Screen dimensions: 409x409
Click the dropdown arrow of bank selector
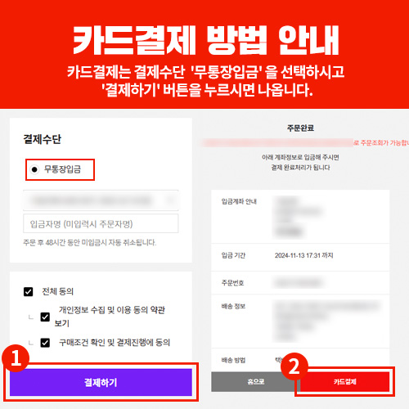pyautogui.click(x=171, y=200)
